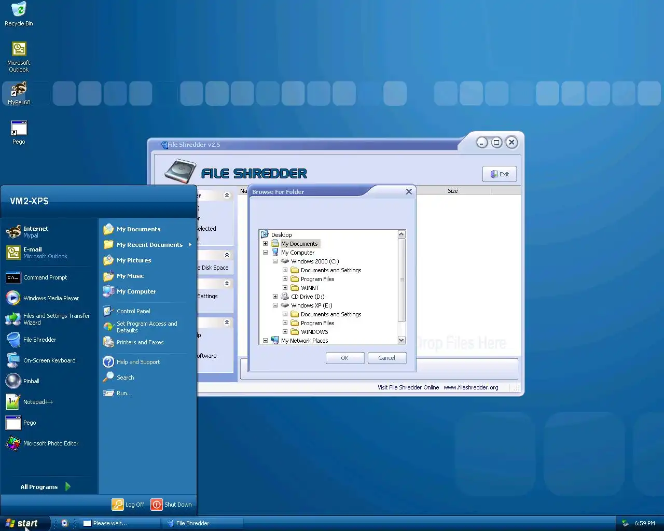664x531 pixels.
Task: Click the Shut Down button
Action: coord(172,505)
